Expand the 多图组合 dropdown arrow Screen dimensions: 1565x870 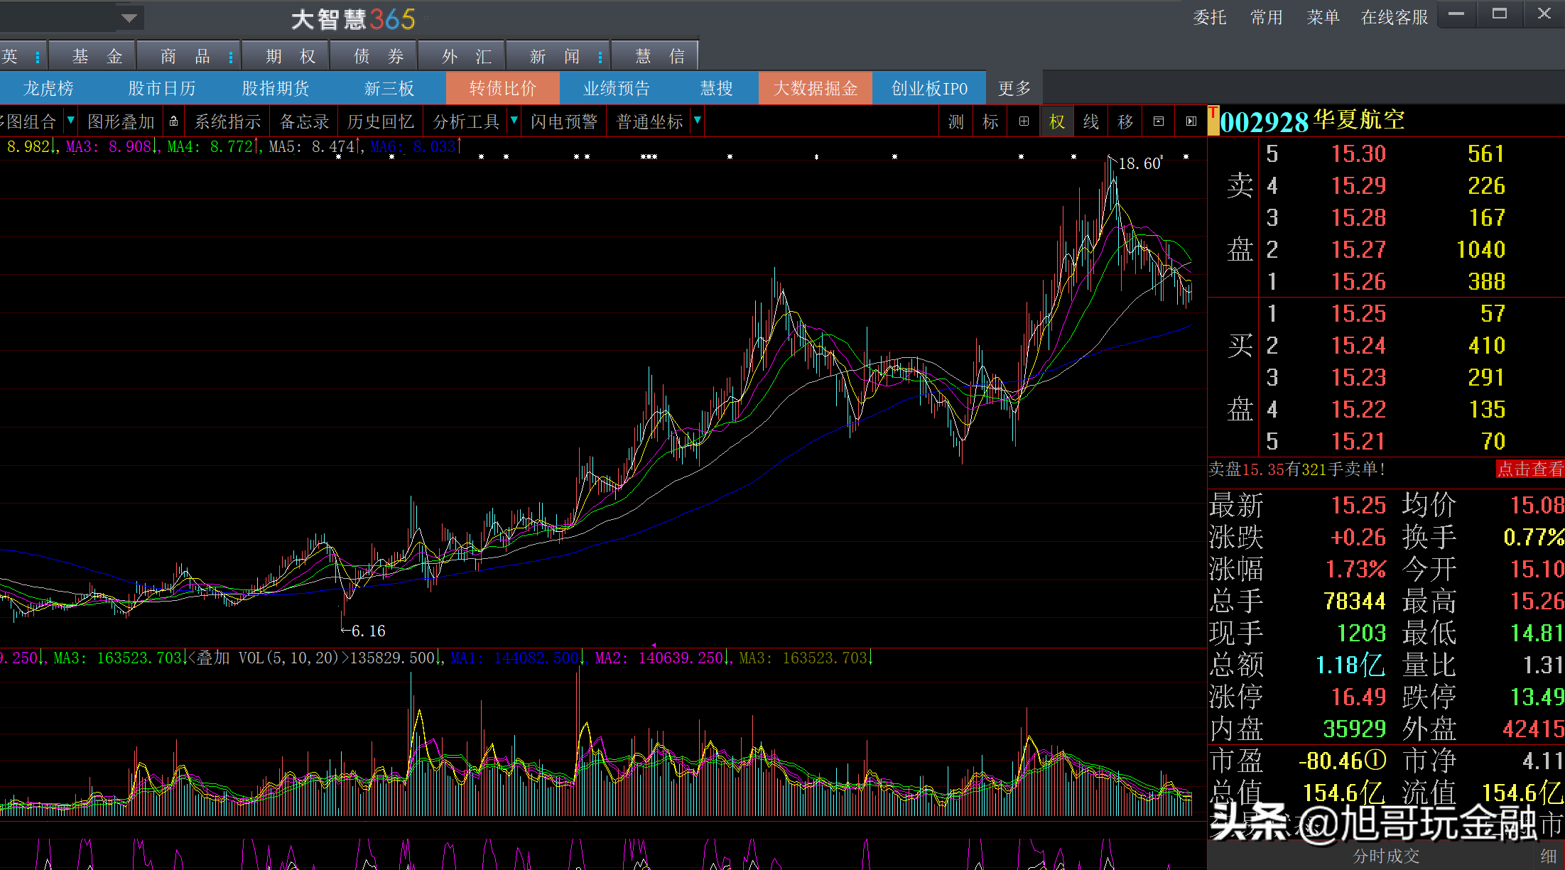70,121
